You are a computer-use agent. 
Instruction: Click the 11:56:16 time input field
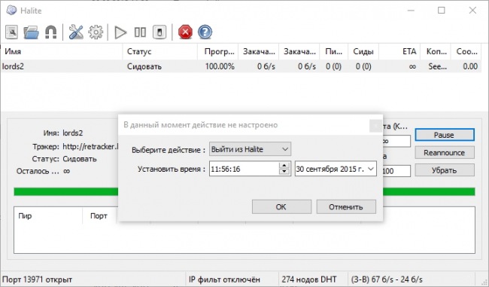coord(244,169)
